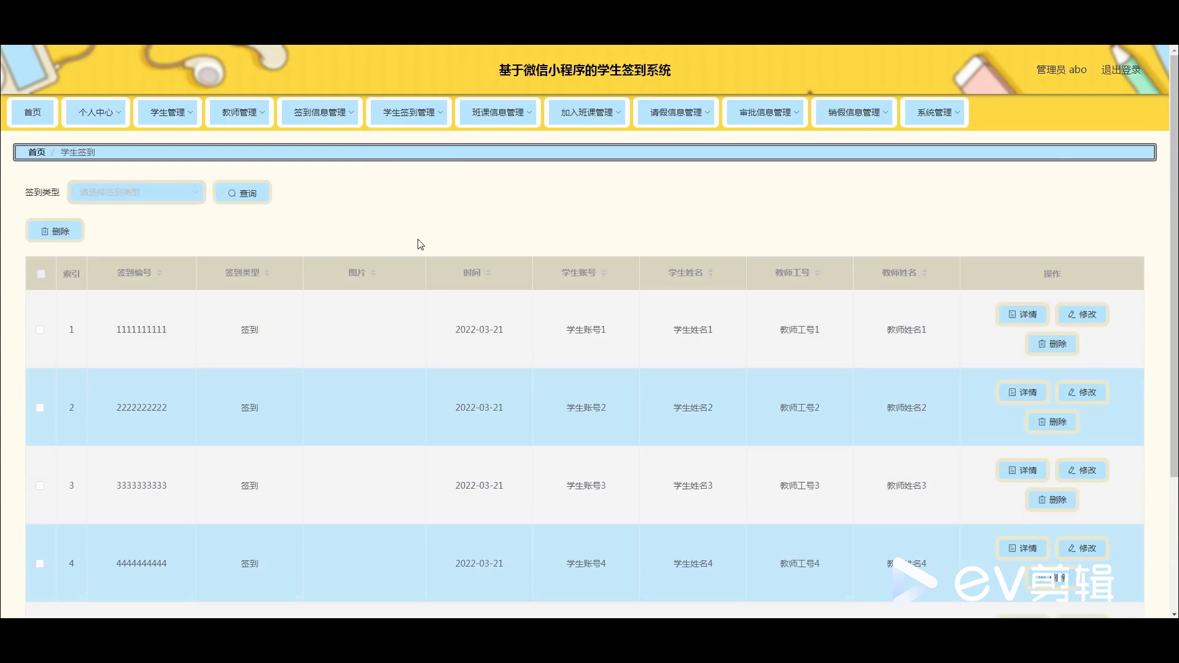1179x663 pixels.
Task: Edit row 2222222222 with 修改
Action: (1082, 392)
